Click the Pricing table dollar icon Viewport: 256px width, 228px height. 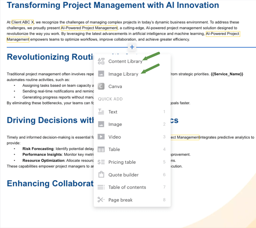pyautogui.click(x=101, y=162)
